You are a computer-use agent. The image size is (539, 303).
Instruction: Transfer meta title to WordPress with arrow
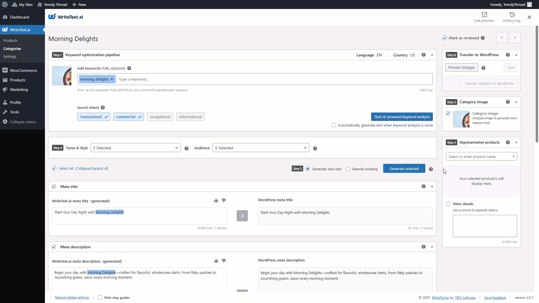click(242, 216)
